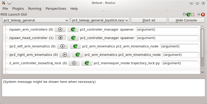207x104 pixels.
Task: Stop the running /spawn_head_controller node
Action: (x=60, y=38)
